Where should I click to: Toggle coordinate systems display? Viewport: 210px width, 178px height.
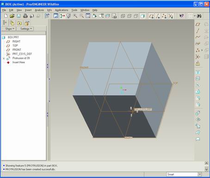[171, 16]
